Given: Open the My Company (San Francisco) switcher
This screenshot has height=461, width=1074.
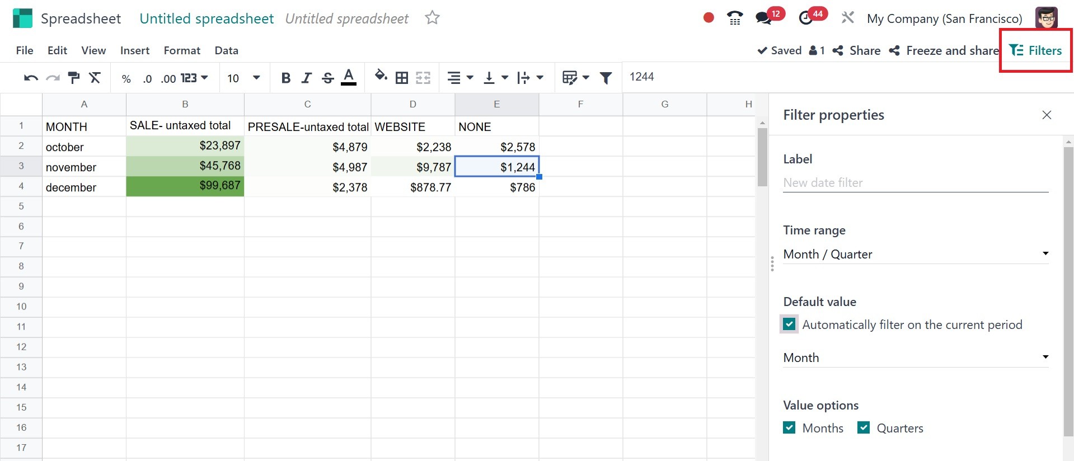Looking at the screenshot, I should [x=944, y=18].
